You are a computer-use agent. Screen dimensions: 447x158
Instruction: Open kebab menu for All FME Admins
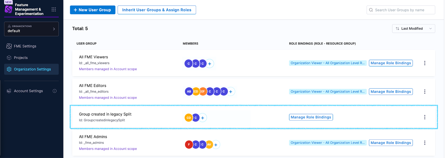[x=425, y=143]
